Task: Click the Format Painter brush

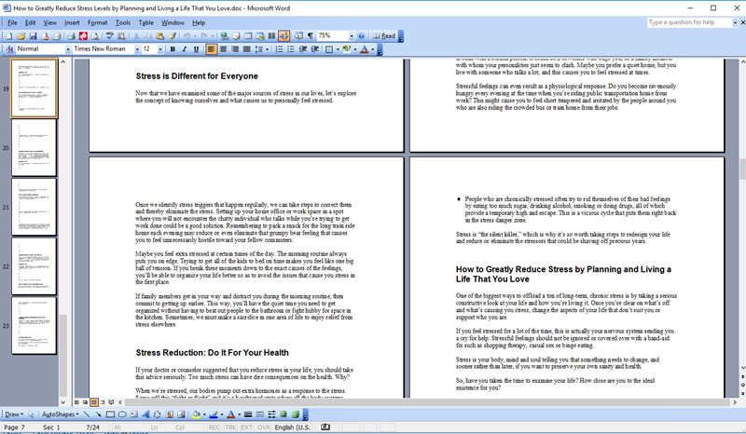Action: click(173, 36)
